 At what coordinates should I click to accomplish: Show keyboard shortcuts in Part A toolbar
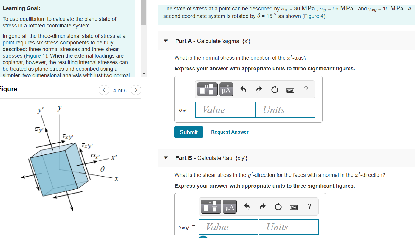click(290, 90)
